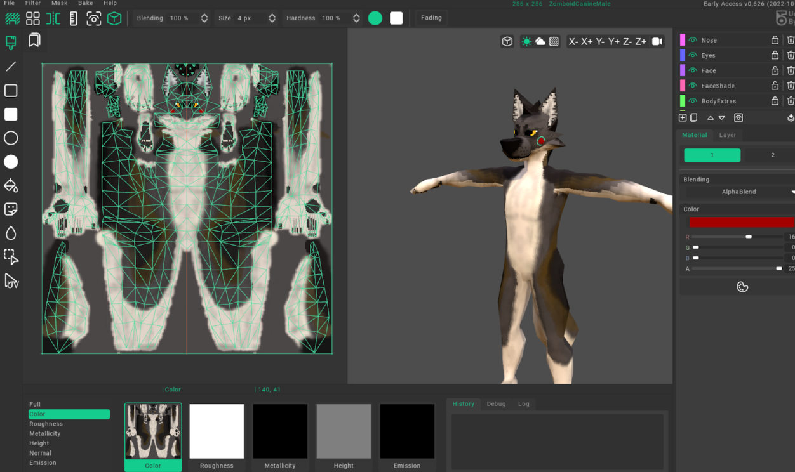Viewport: 795px width, 472px height.
Task: Click the red Color swatch
Action: tap(742, 222)
